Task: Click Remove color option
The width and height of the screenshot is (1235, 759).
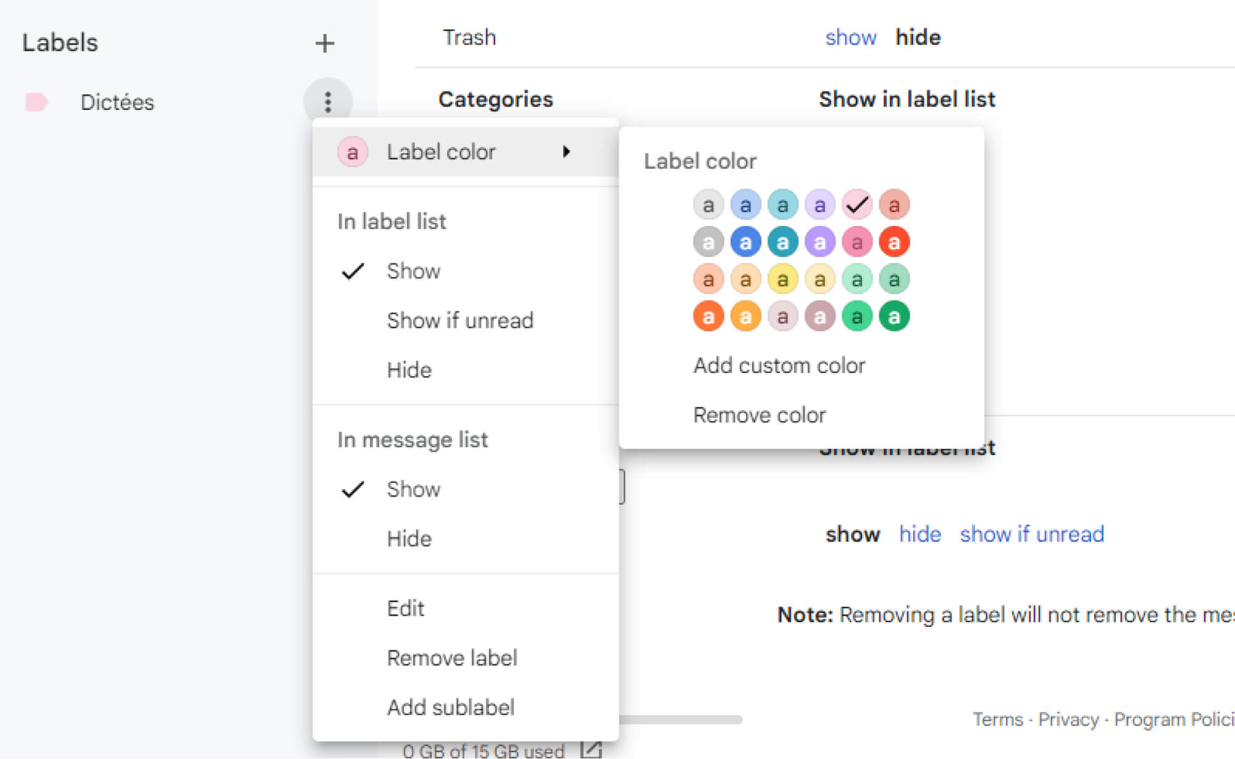Action: [x=759, y=415]
